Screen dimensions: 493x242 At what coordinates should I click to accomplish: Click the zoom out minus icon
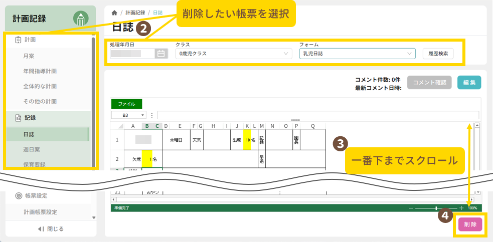click(x=411, y=207)
